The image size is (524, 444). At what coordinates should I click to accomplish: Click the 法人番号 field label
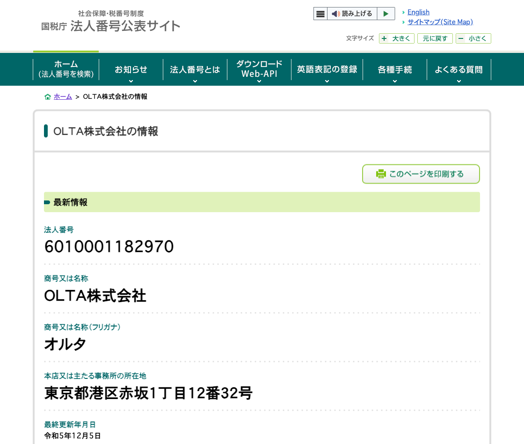click(x=59, y=230)
